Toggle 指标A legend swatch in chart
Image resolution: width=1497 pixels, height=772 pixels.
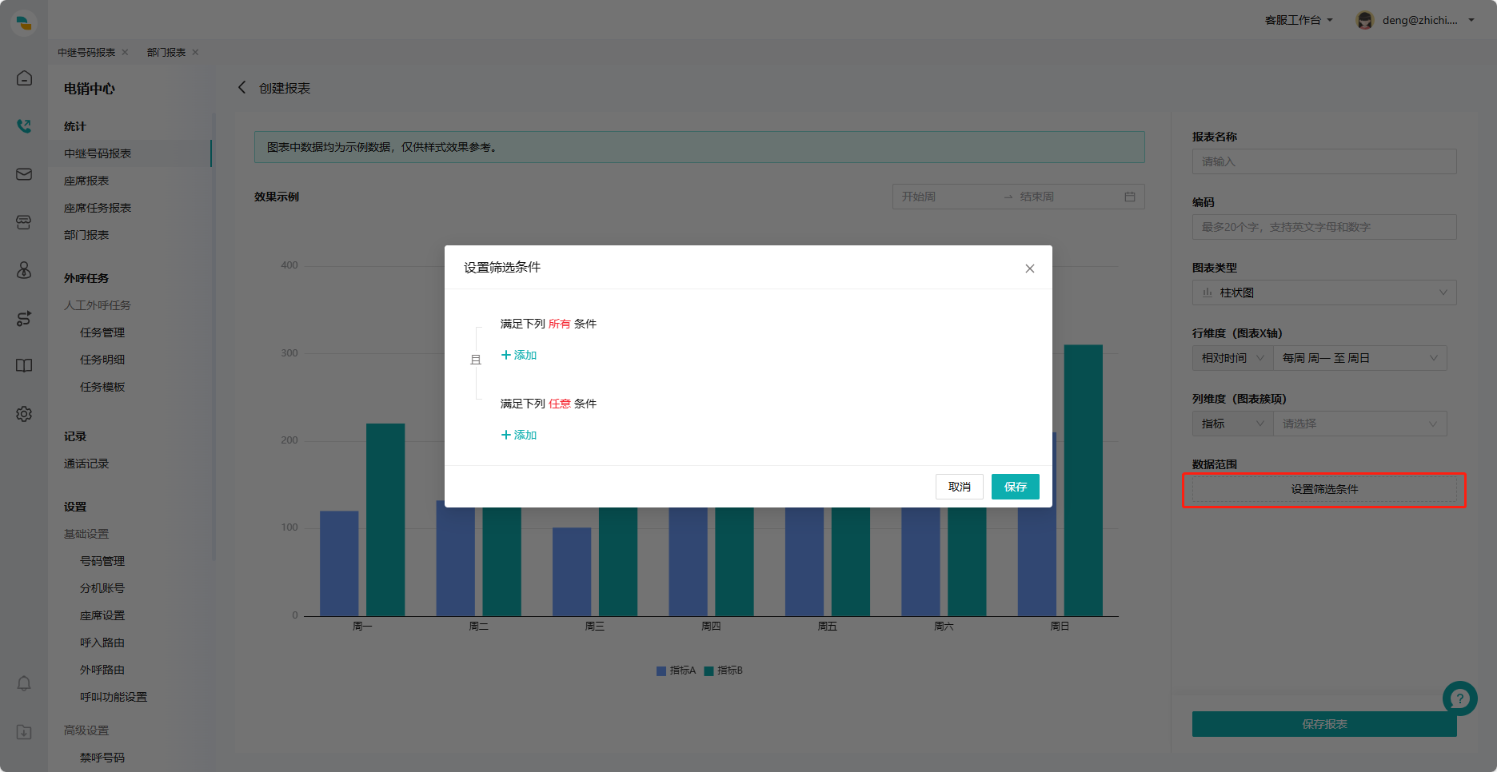point(661,671)
